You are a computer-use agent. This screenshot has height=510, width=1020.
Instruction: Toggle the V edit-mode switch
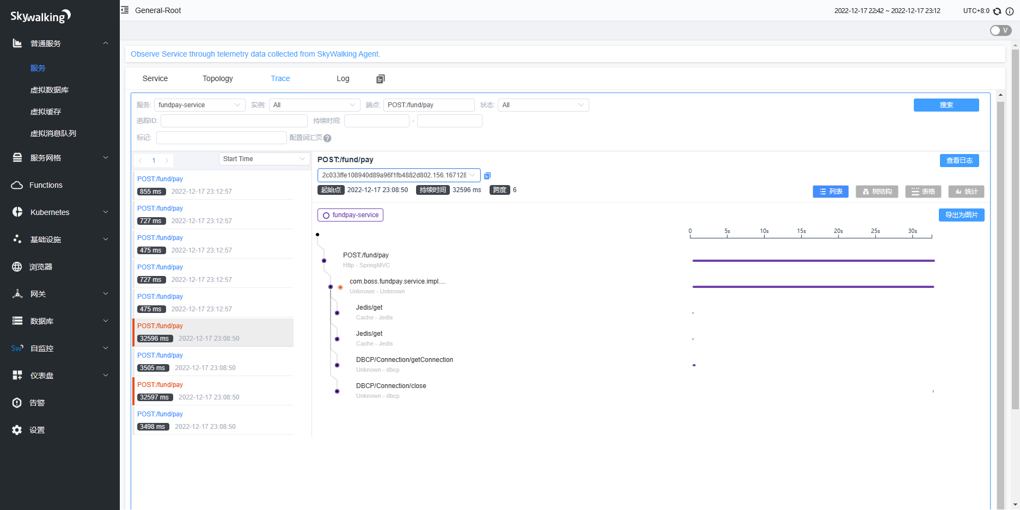click(x=1000, y=30)
